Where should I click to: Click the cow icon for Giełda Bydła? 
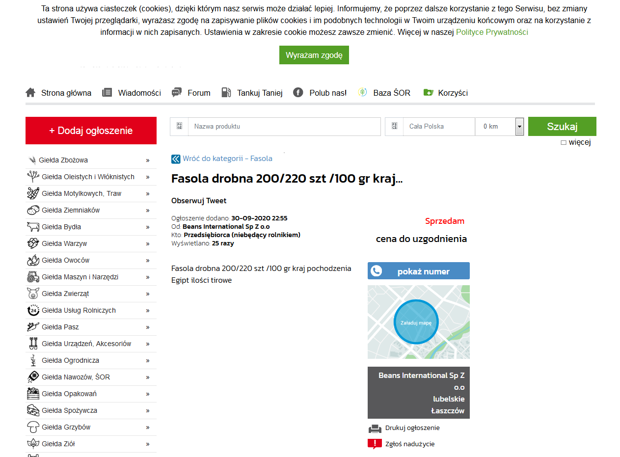point(33,227)
